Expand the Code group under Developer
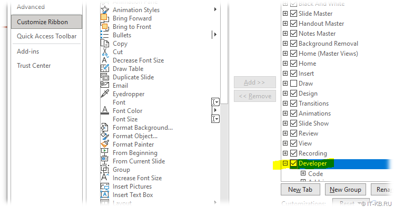 pos(303,173)
